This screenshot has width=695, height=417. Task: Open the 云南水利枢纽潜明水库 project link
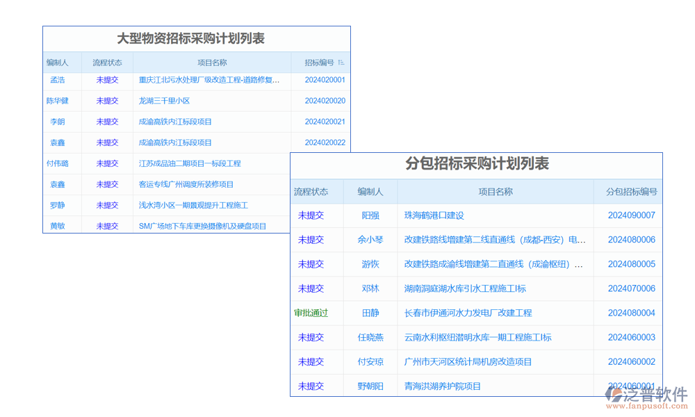[x=477, y=337]
